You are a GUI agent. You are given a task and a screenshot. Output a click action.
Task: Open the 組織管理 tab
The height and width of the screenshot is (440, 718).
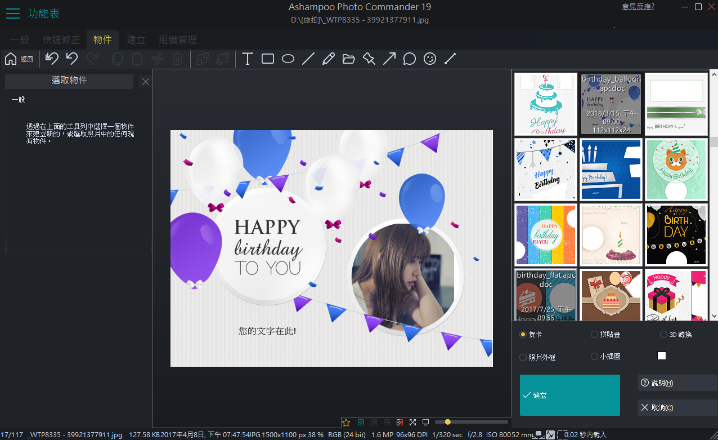pos(178,40)
